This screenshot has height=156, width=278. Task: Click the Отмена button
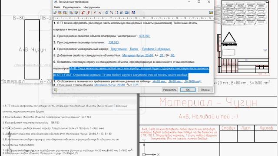[205, 90]
